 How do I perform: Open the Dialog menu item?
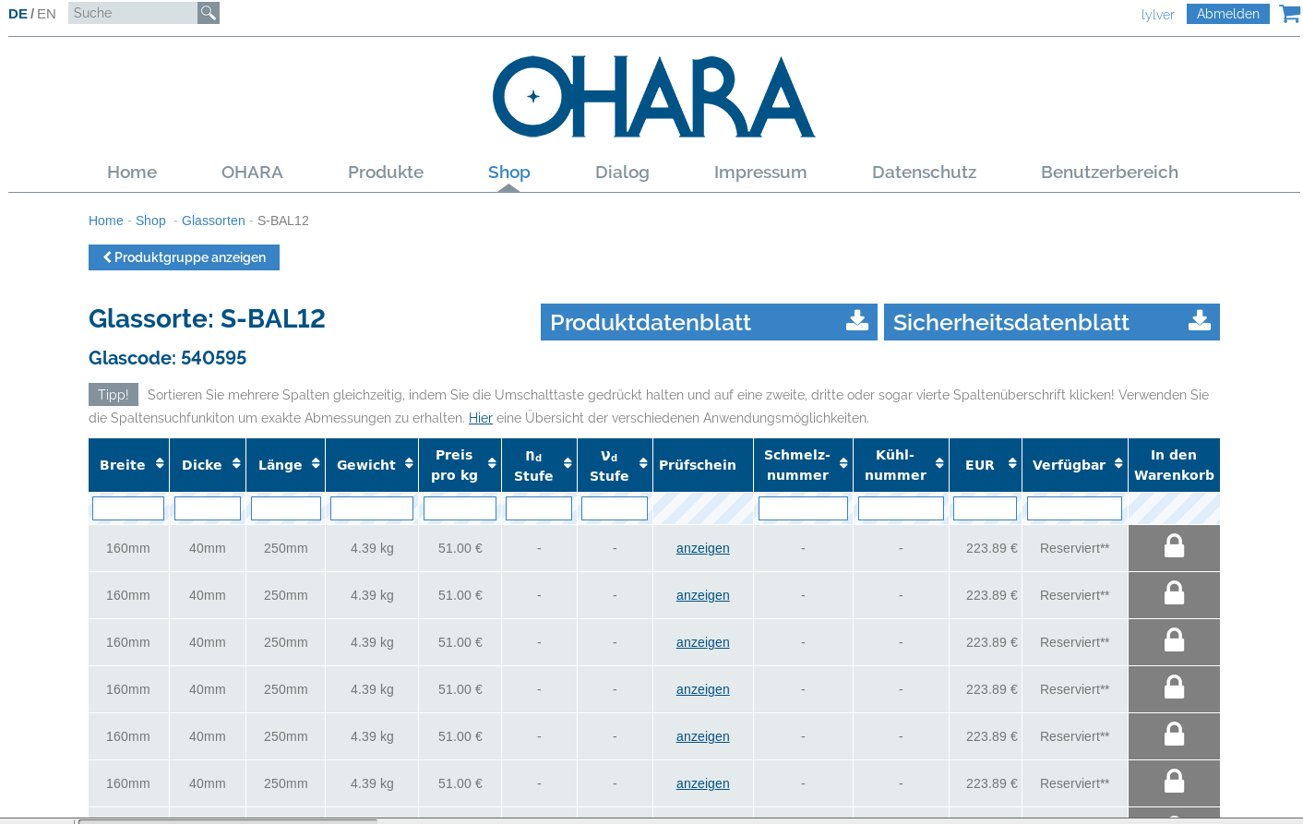click(x=622, y=172)
